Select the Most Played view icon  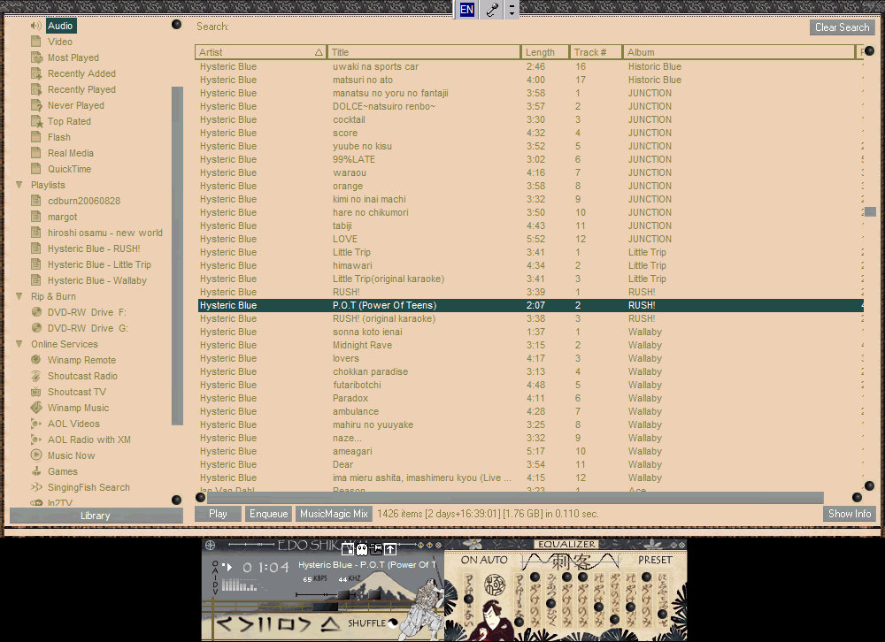(x=36, y=57)
